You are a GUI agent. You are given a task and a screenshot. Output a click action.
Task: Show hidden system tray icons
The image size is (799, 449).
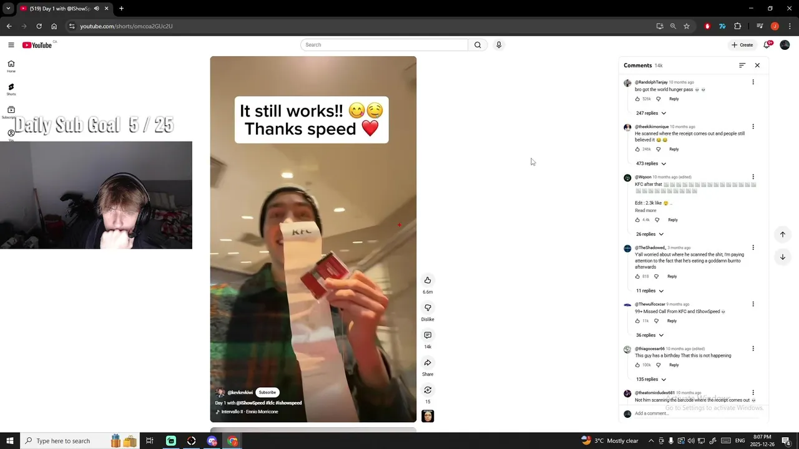pyautogui.click(x=651, y=441)
